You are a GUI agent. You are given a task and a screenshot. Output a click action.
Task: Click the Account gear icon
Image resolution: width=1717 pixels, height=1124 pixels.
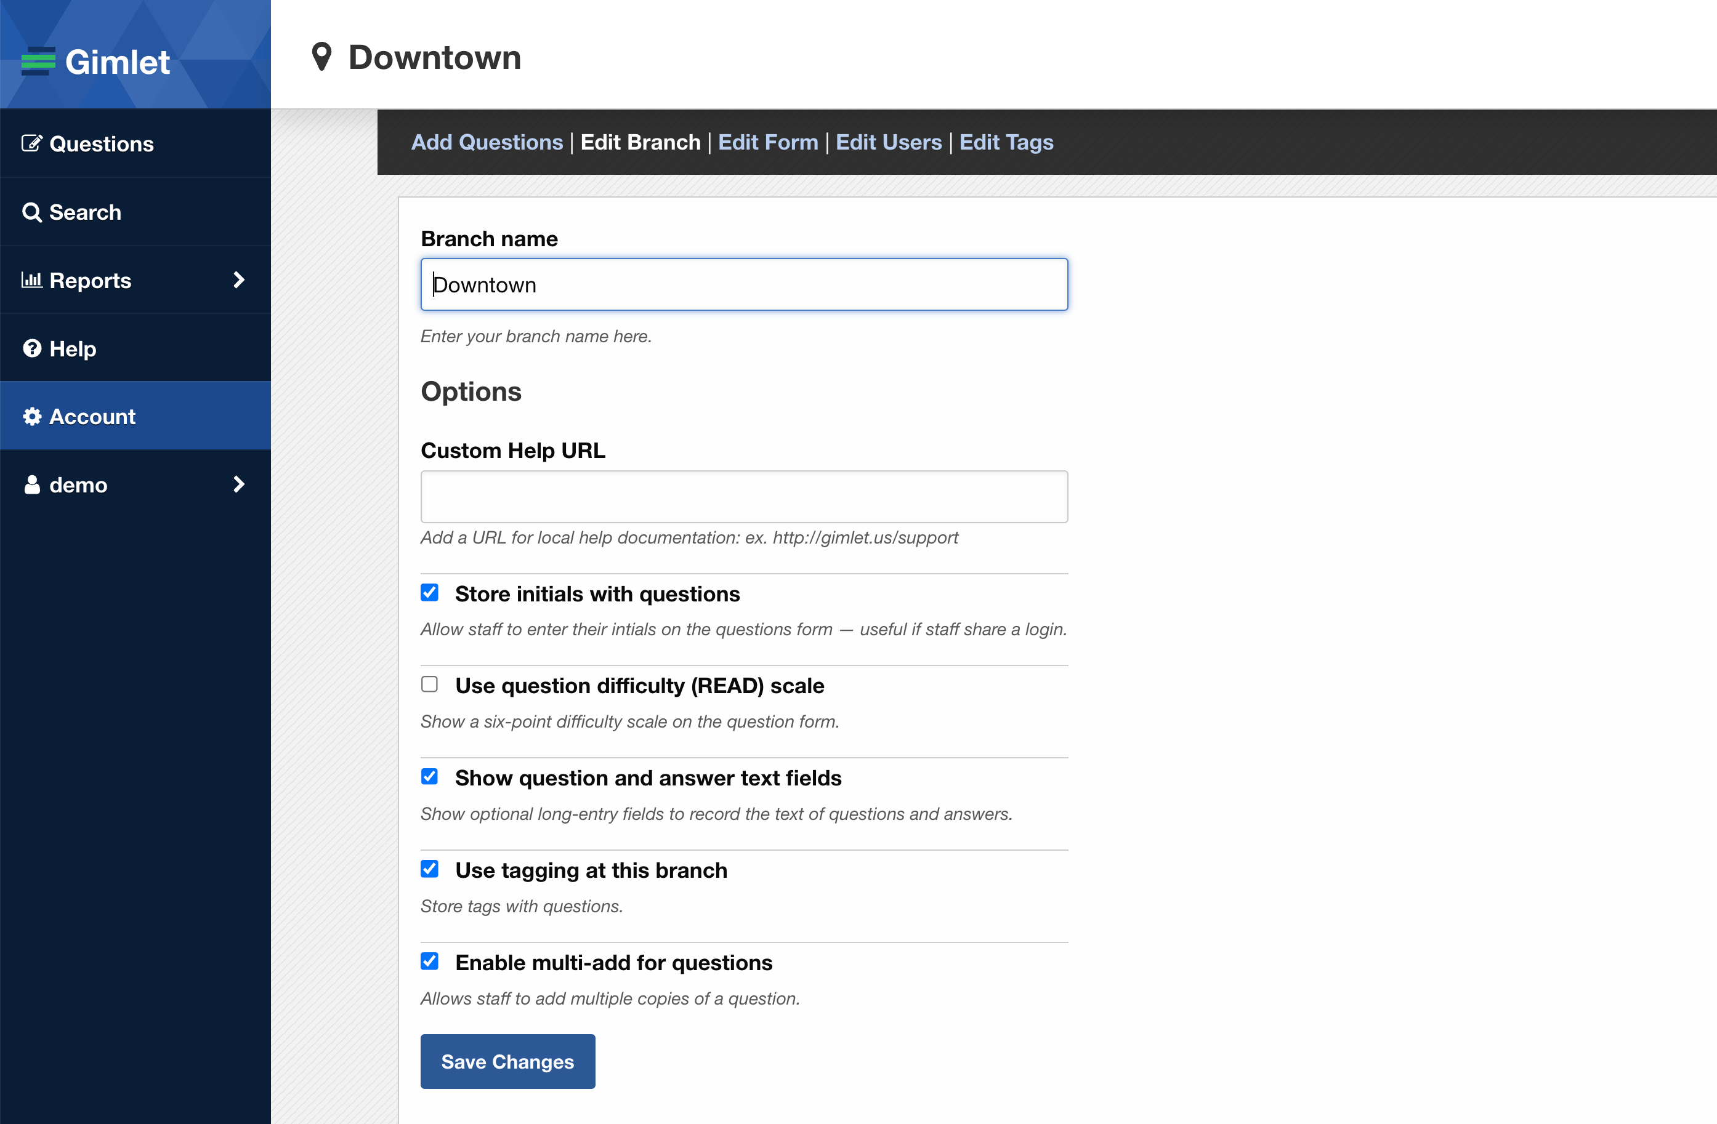(x=32, y=416)
